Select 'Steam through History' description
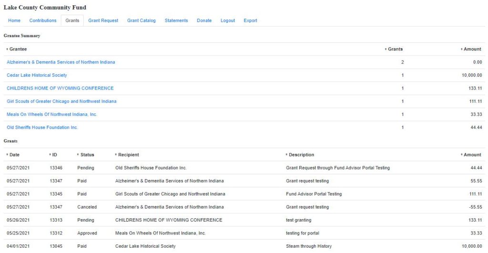This screenshot has width=488, height=253. point(309,246)
